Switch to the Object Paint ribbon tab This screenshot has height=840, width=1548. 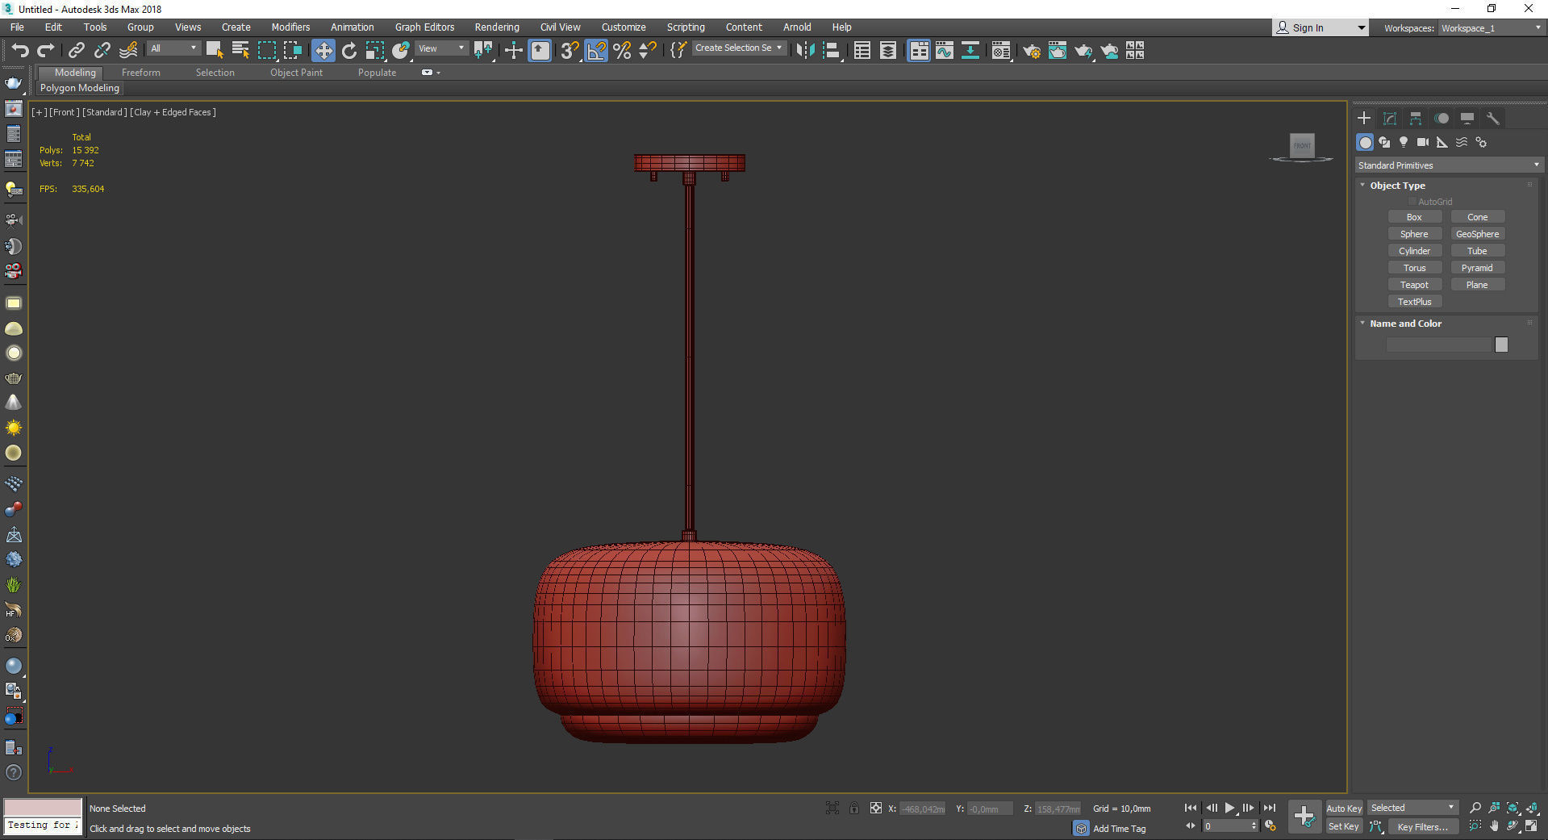pyautogui.click(x=296, y=73)
